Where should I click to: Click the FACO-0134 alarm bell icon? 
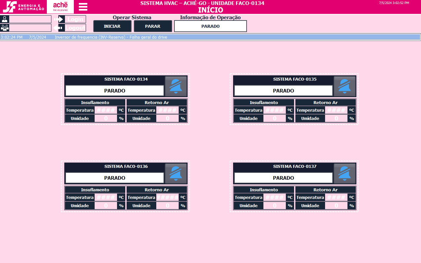point(176,86)
